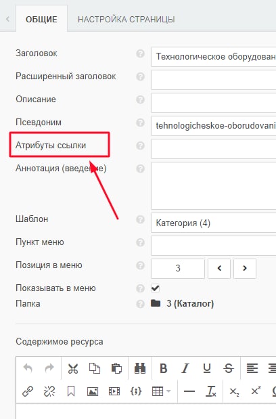Click the Paste clipboard icon
The height and width of the screenshot is (419, 276).
click(x=116, y=368)
